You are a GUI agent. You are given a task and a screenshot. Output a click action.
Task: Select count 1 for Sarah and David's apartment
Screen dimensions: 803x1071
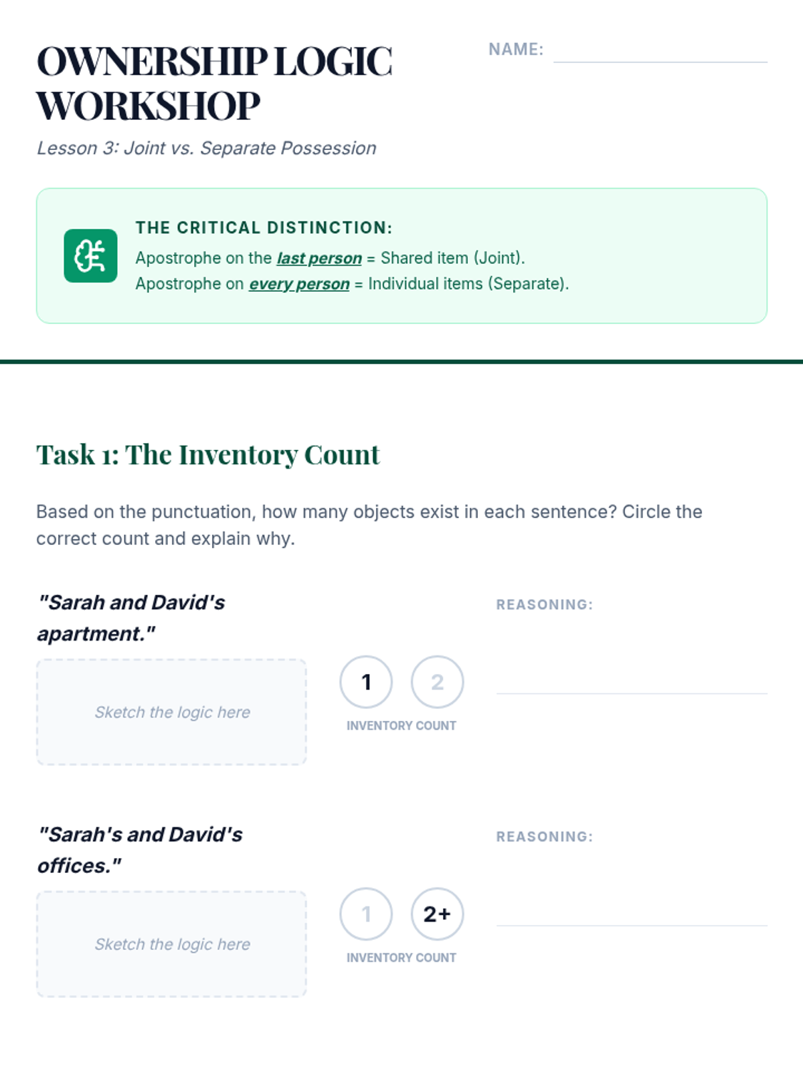click(x=366, y=682)
